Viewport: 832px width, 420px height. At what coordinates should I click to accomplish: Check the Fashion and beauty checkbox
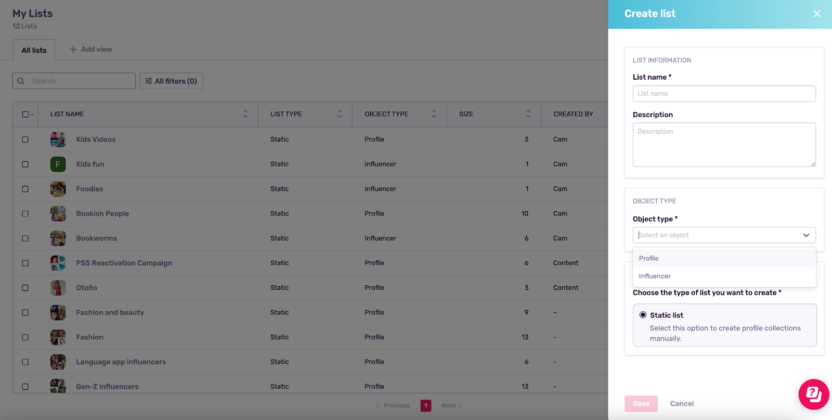pos(25,313)
